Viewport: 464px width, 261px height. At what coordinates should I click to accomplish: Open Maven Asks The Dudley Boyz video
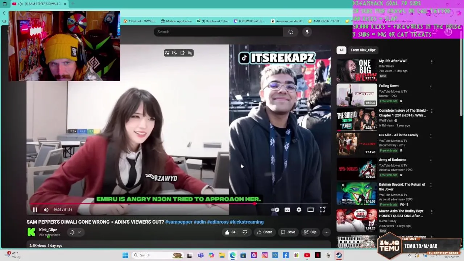[x=401, y=214]
